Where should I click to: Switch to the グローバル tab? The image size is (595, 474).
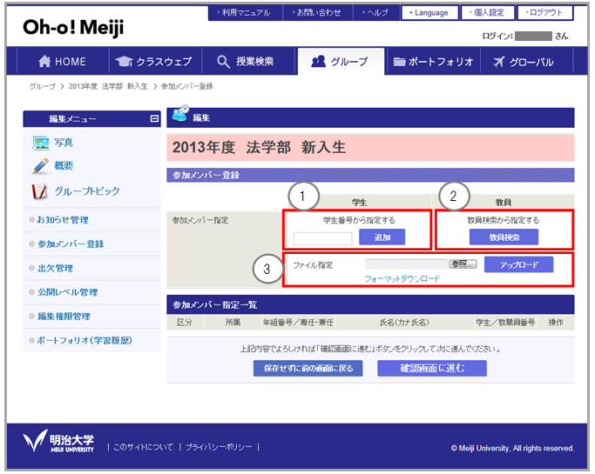tap(527, 62)
